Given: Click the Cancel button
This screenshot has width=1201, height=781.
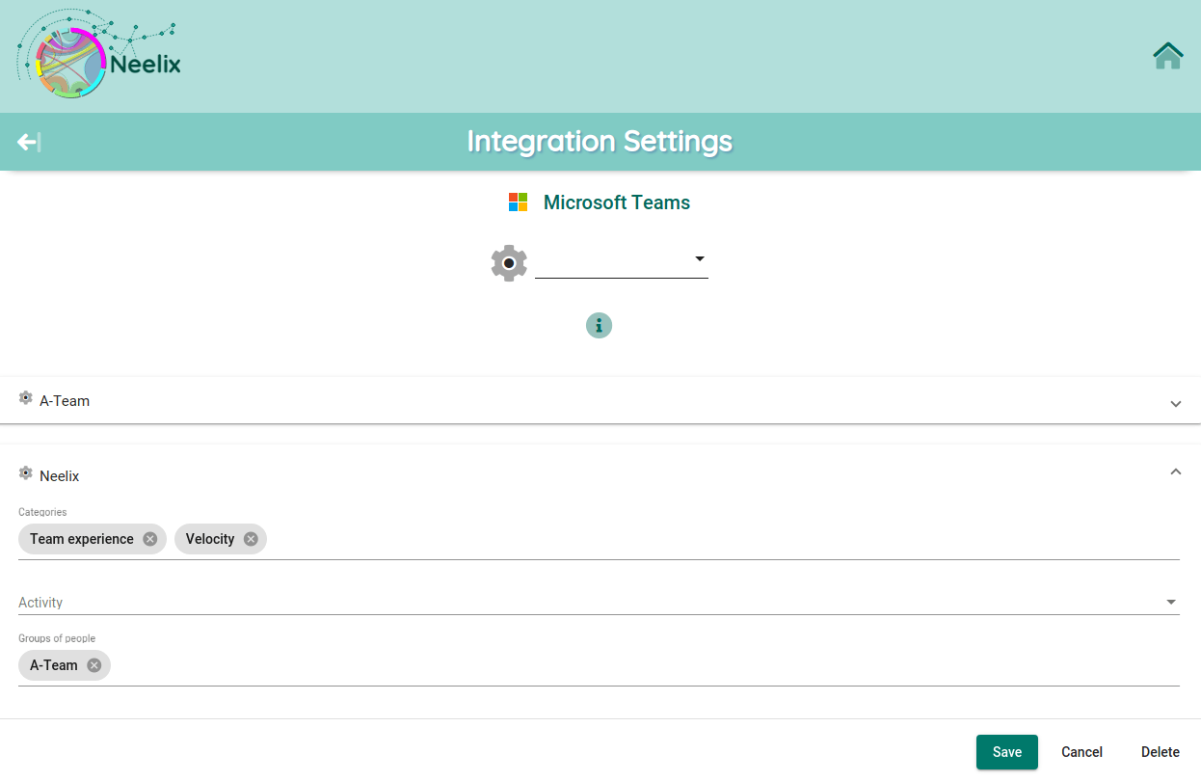Looking at the screenshot, I should [1081, 752].
